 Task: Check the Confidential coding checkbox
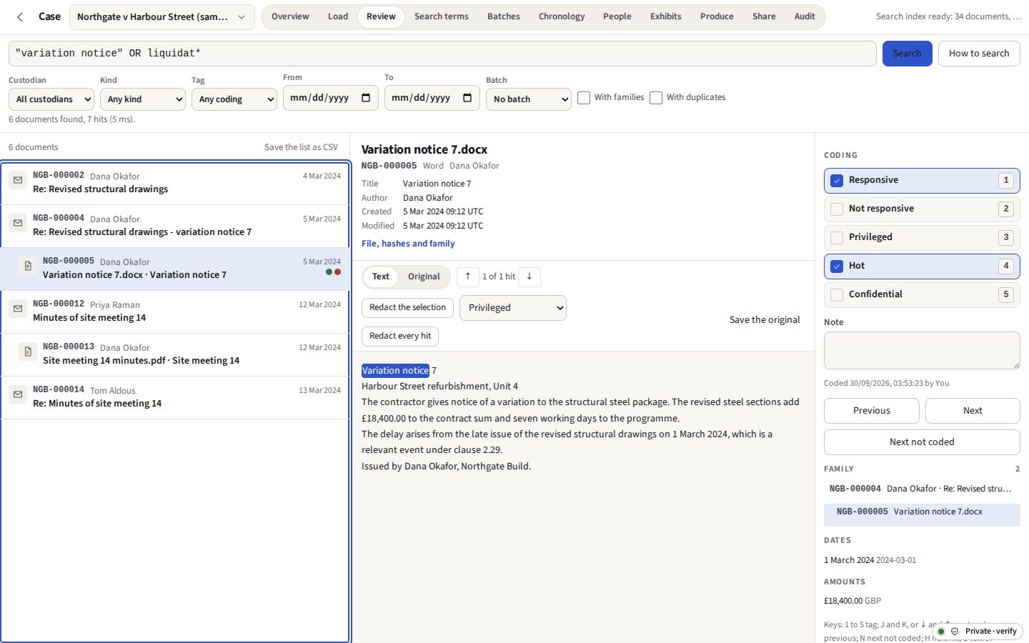837,295
